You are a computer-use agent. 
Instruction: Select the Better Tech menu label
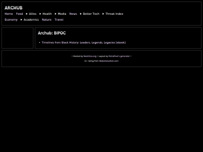(91, 14)
